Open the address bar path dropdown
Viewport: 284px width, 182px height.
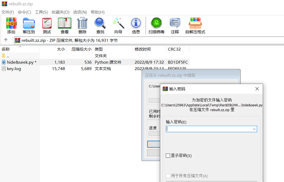point(281,40)
